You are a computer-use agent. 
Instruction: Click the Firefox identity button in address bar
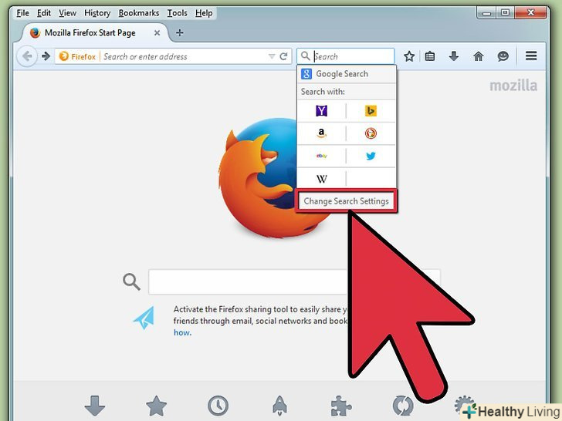click(x=78, y=56)
